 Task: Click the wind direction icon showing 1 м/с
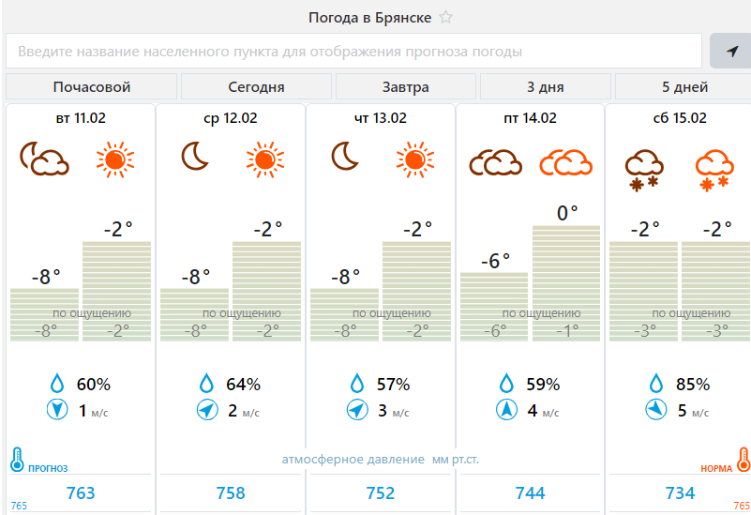tap(57, 410)
